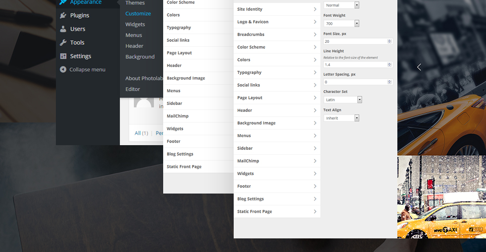Open the Character Set Latin dropdown
This screenshot has width=486, height=252.
coord(343,100)
